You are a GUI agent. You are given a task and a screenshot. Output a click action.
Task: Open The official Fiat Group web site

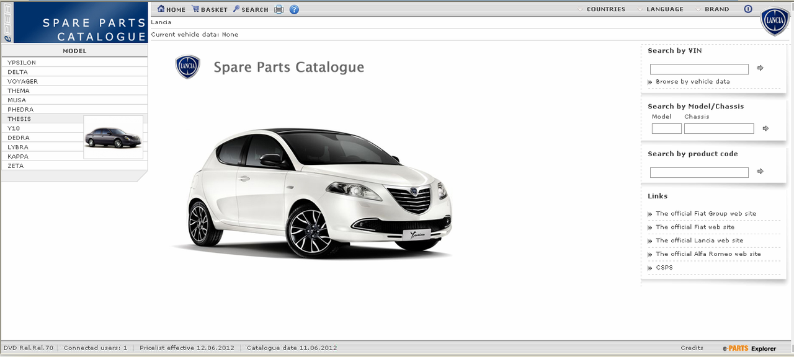click(x=706, y=213)
